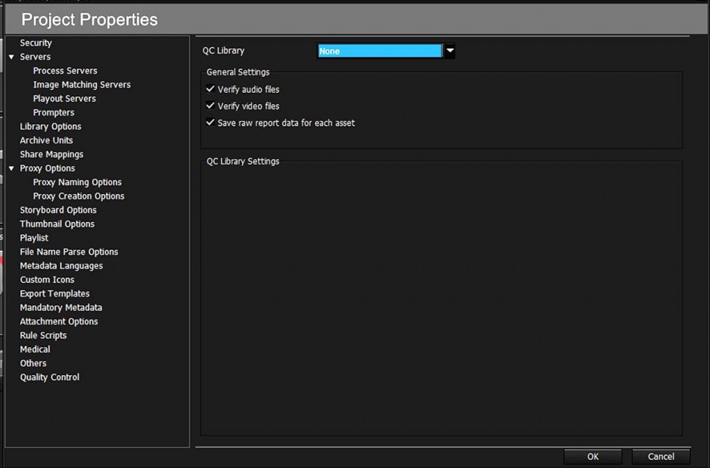Select Metadata Languages

61,266
